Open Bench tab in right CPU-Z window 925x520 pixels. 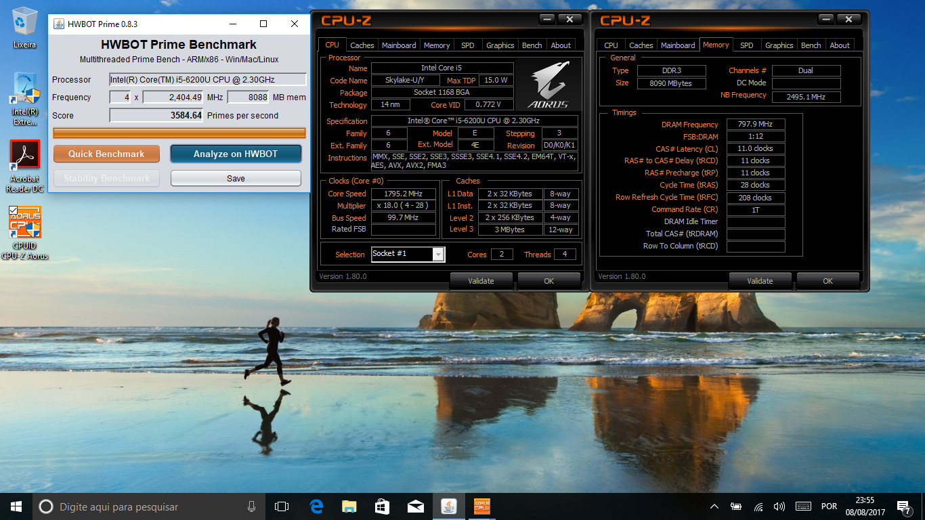pos(811,45)
